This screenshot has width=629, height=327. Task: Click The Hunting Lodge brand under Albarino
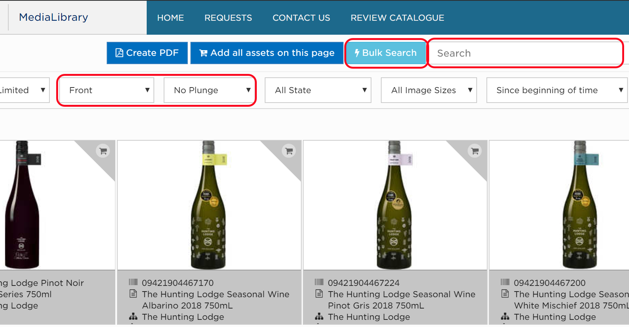[183, 317]
